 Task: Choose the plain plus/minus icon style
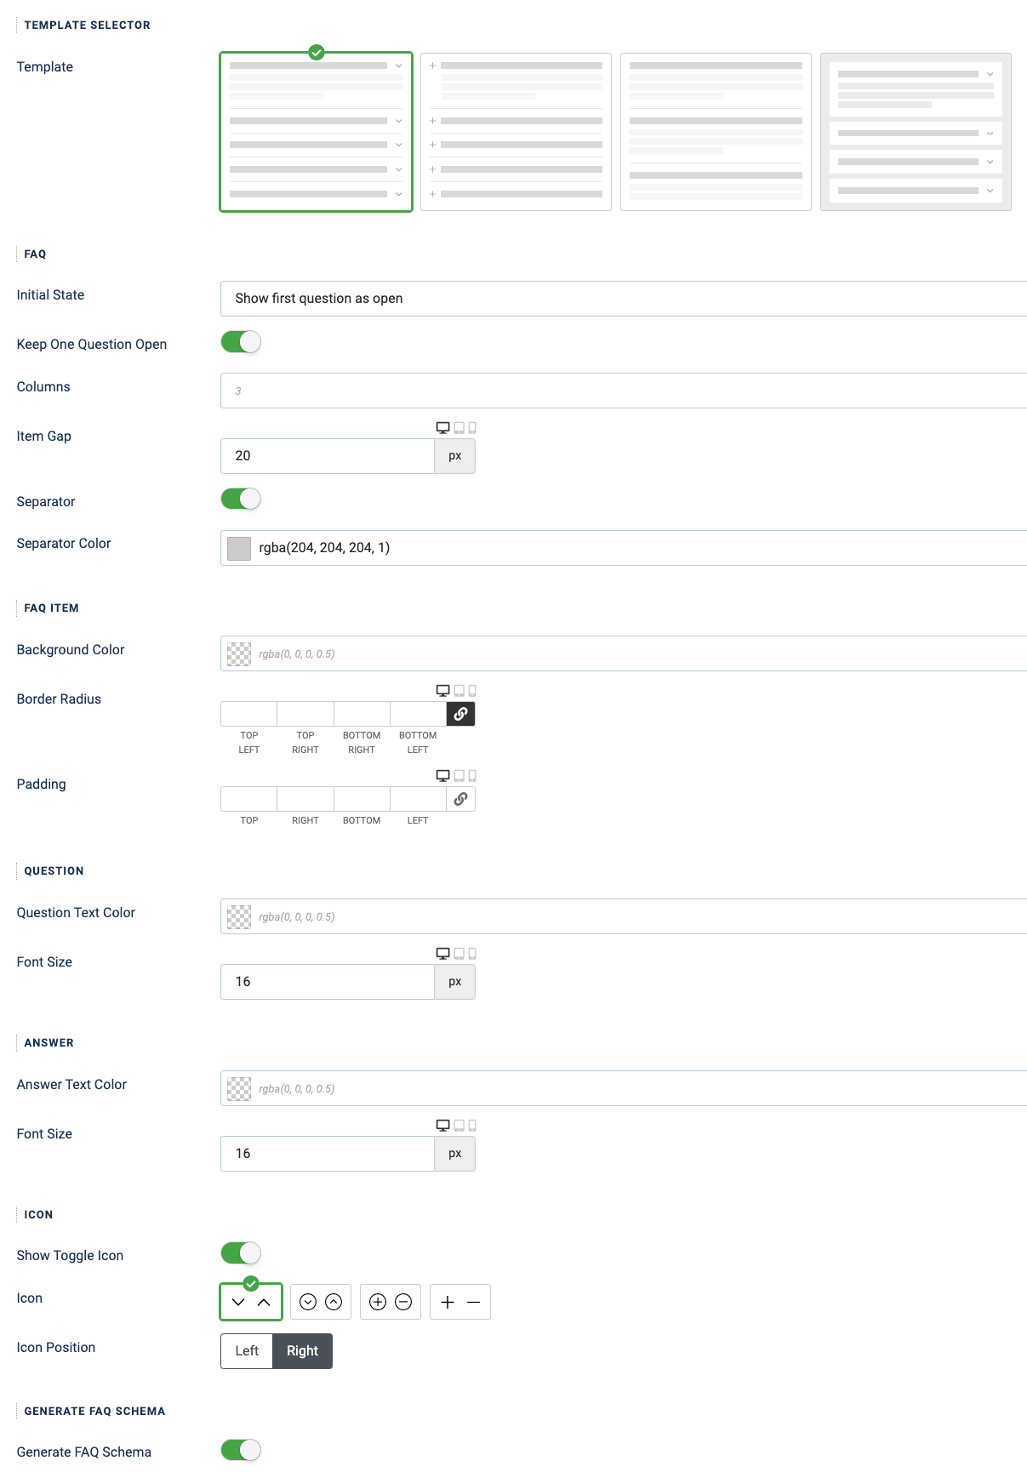click(460, 1302)
